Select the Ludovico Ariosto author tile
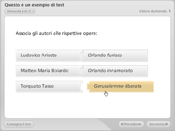 click(x=49, y=56)
